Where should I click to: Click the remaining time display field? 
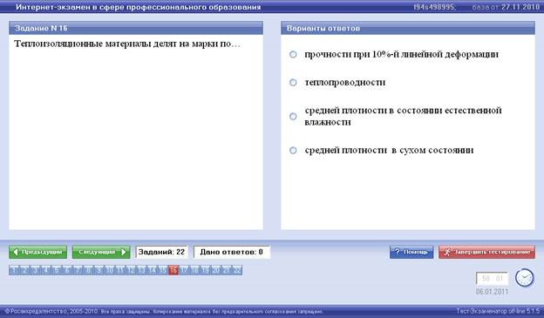click(x=493, y=279)
